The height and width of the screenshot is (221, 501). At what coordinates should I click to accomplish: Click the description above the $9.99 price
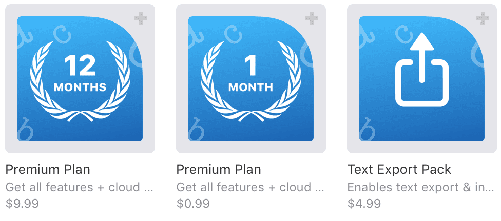(80, 187)
